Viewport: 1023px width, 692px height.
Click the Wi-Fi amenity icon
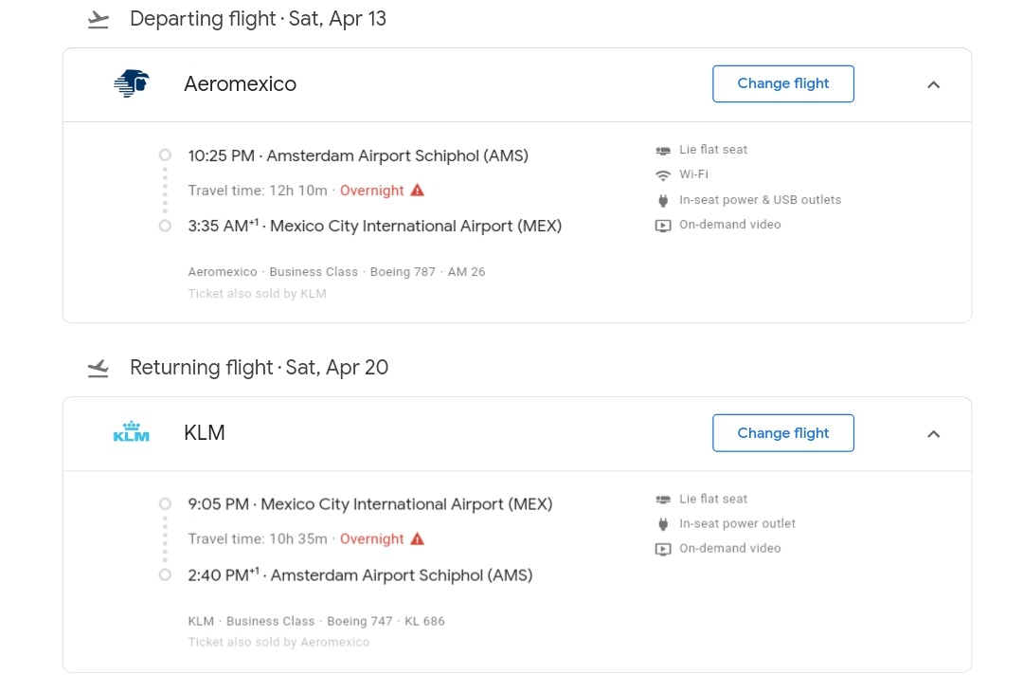663,175
